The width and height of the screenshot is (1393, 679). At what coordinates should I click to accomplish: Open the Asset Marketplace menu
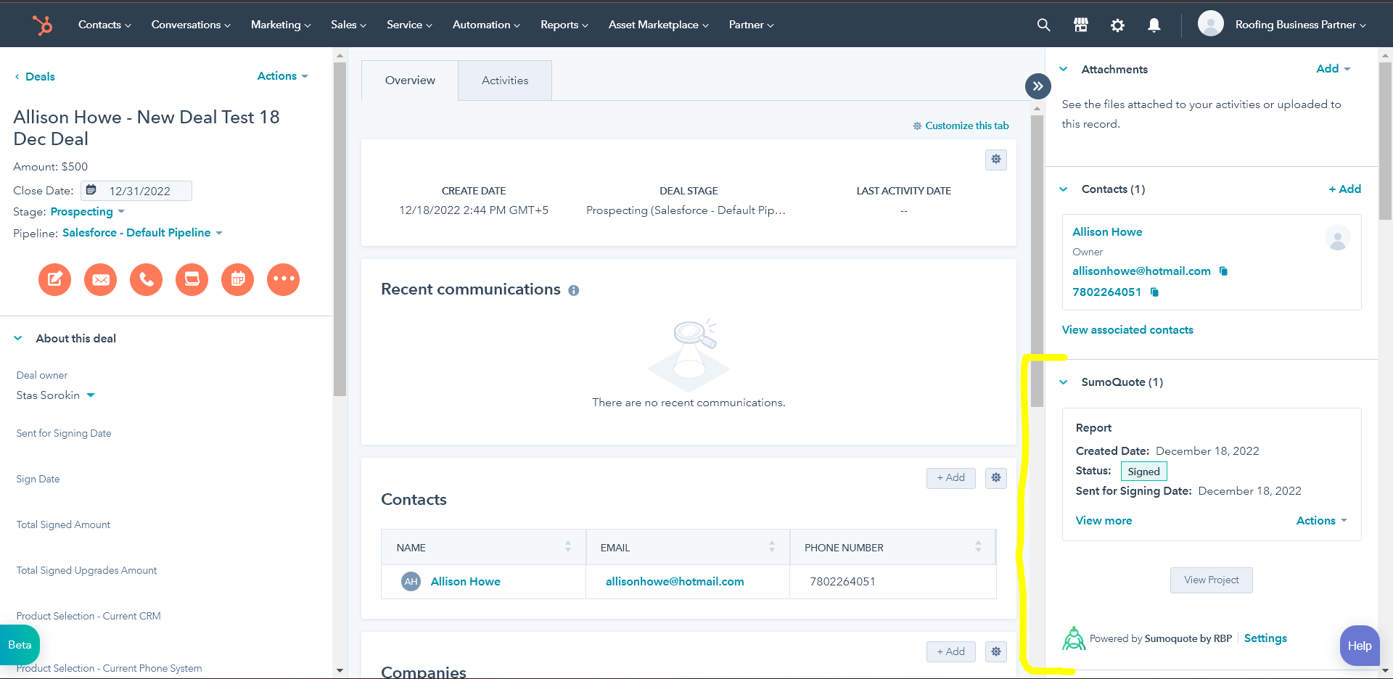658,25
